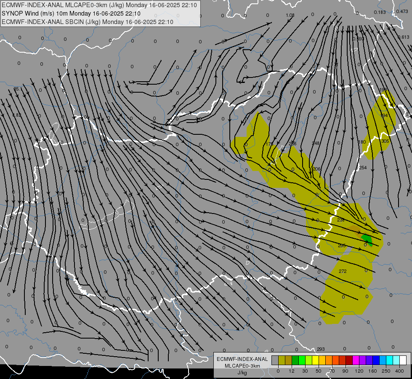This screenshot has width=412, height=379.
Task: Click the map value 272
Action: click(x=343, y=271)
